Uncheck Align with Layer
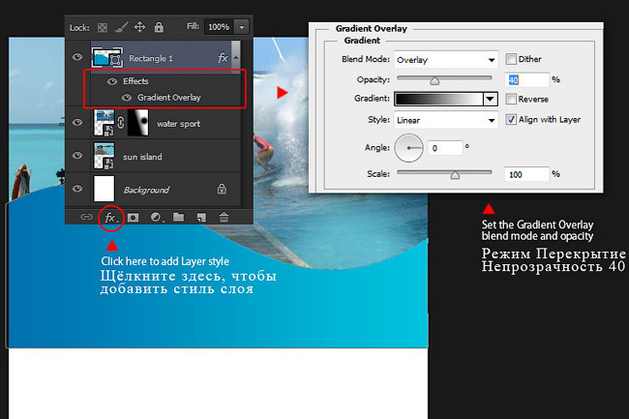The height and width of the screenshot is (419, 629). coord(511,119)
